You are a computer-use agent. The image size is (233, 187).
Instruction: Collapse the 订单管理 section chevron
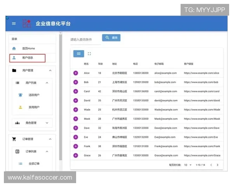pos(50,139)
